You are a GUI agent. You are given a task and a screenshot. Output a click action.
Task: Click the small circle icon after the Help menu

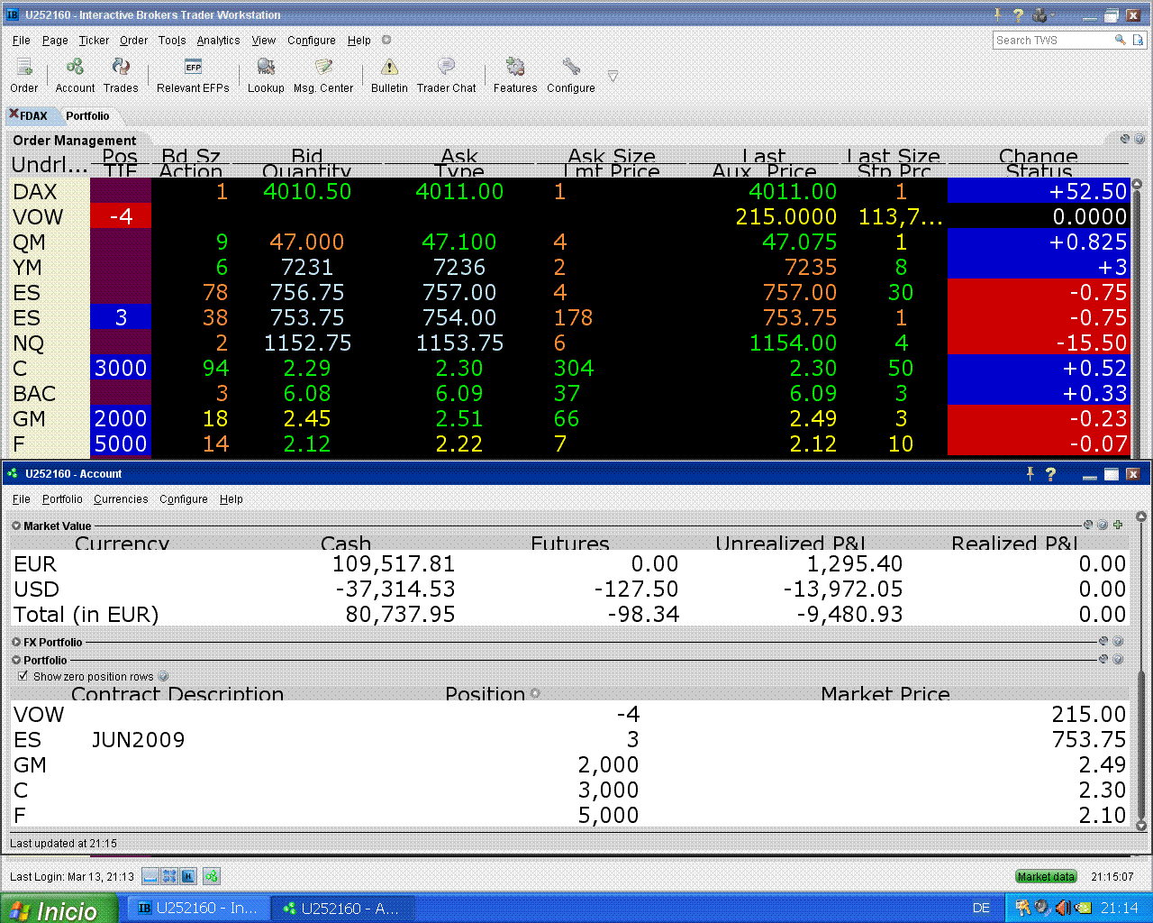pyautogui.click(x=386, y=40)
